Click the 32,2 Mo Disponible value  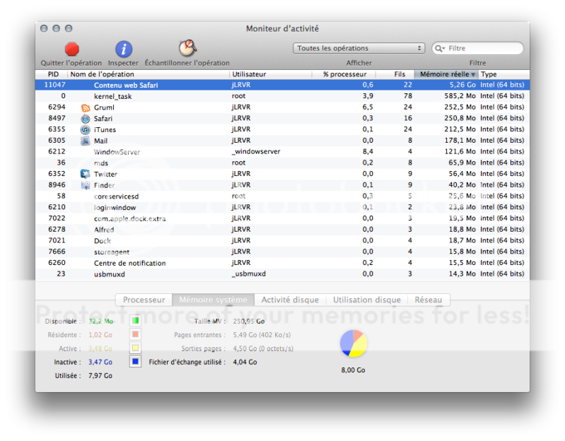click(101, 321)
